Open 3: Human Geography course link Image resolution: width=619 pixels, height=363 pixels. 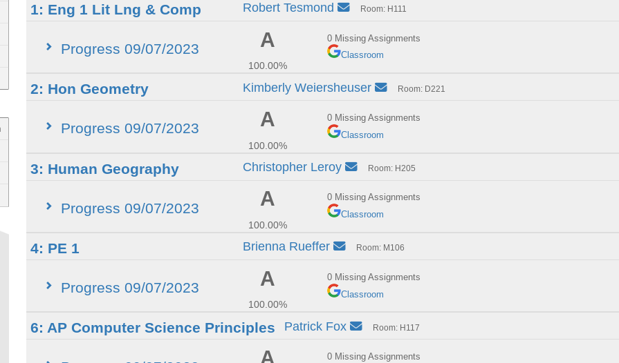click(104, 169)
